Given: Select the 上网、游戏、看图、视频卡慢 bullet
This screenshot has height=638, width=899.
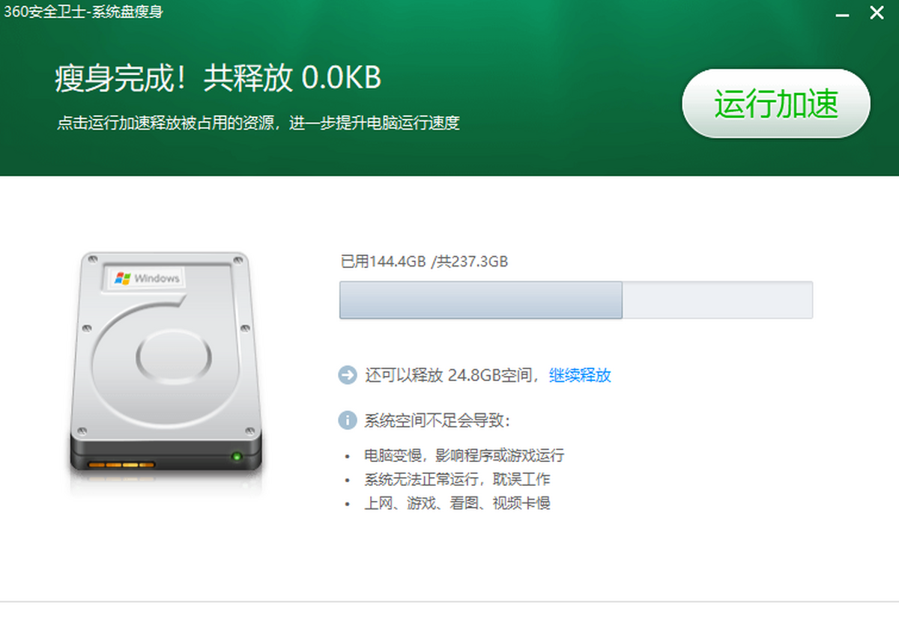Looking at the screenshot, I should (457, 503).
